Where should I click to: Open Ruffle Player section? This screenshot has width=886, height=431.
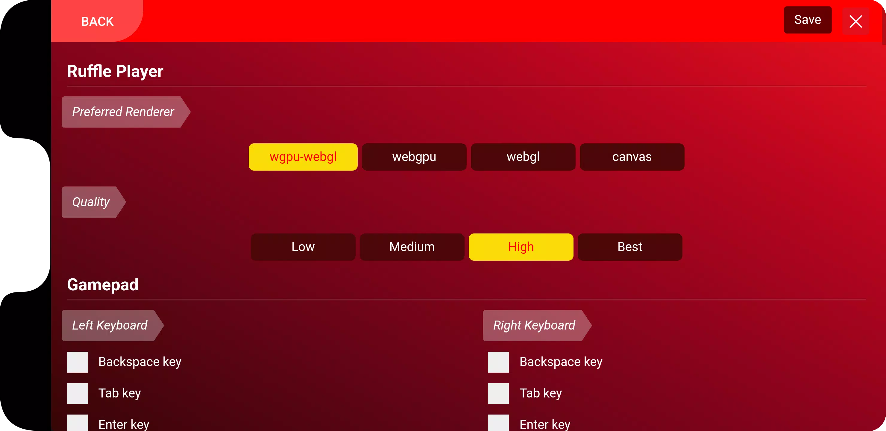[115, 71]
